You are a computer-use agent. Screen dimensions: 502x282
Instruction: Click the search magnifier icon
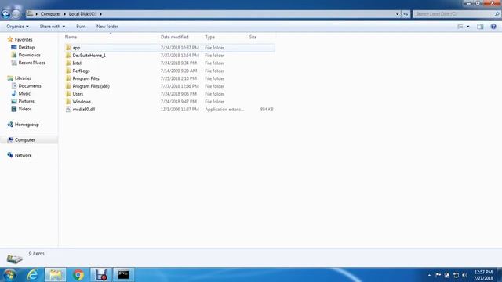(497, 14)
